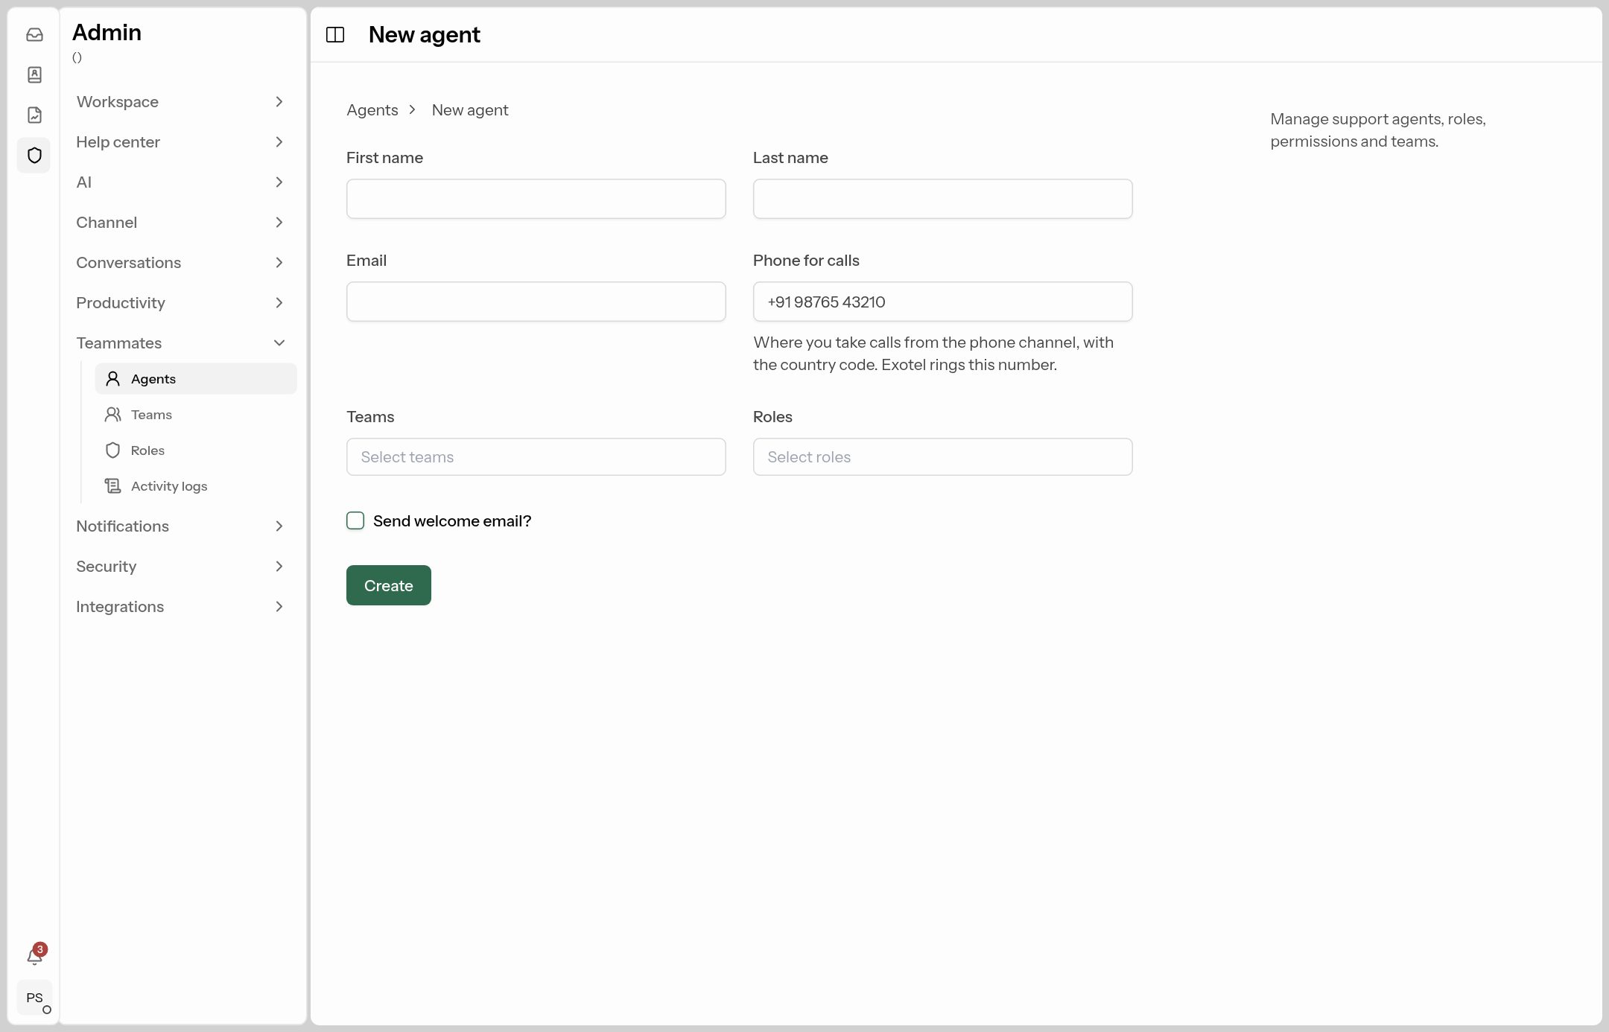This screenshot has width=1609, height=1032.
Task: Expand the Help center section chevron
Action: coord(279,142)
